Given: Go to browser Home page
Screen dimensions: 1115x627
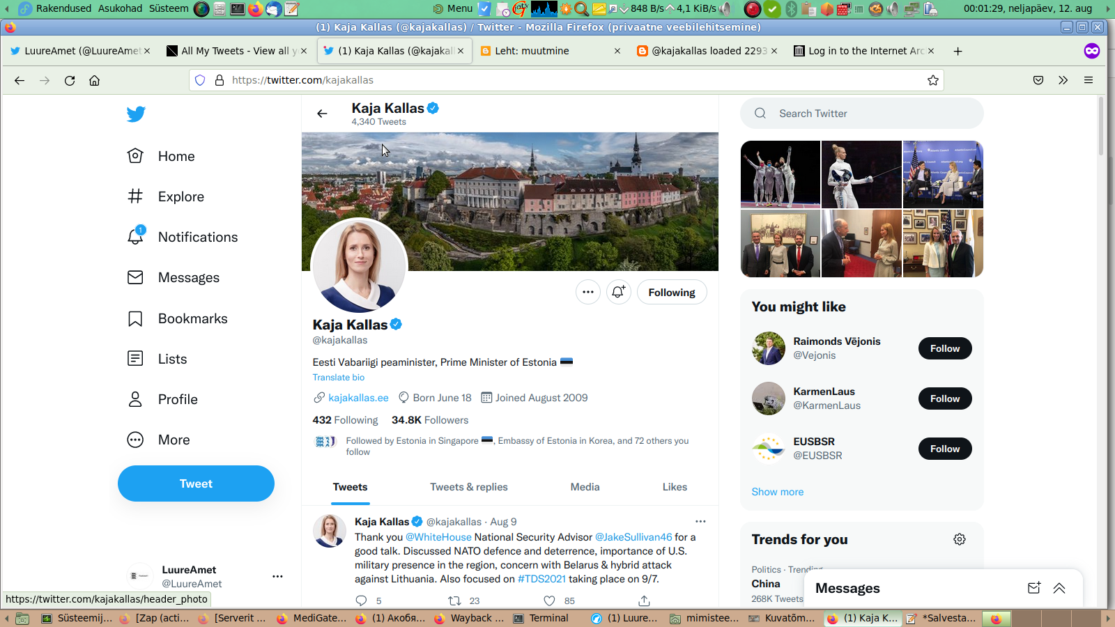Looking at the screenshot, I should pyautogui.click(x=95, y=80).
